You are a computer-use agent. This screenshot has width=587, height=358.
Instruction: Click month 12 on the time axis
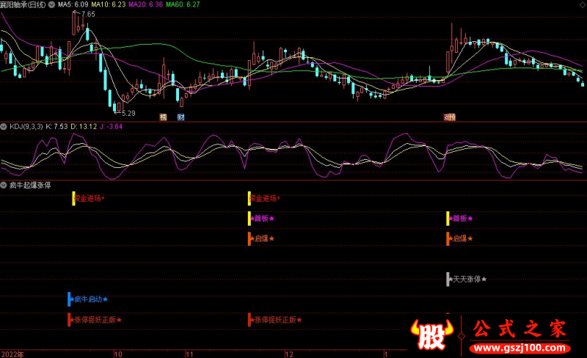click(x=291, y=353)
